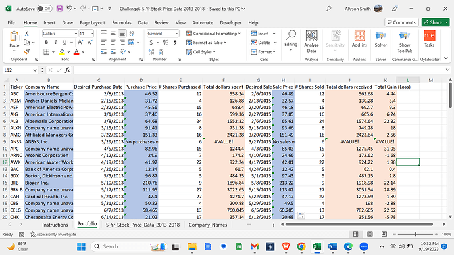This screenshot has width=454, height=255.
Task: Expand the Editing group dropdown
Action: (291, 51)
